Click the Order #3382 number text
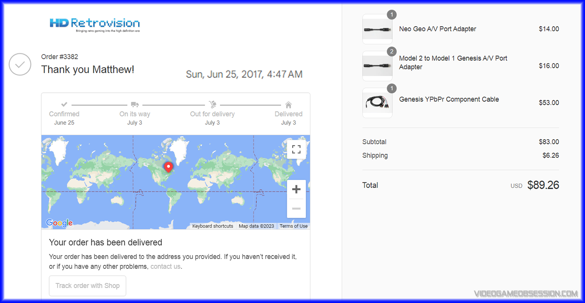The width and height of the screenshot is (585, 303). (x=60, y=57)
